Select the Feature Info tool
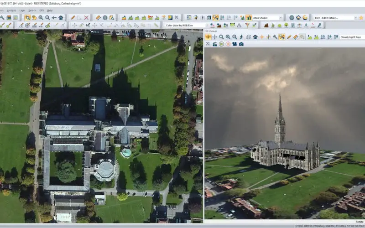 (105, 18)
